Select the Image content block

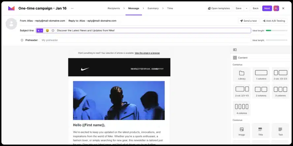[242, 131]
